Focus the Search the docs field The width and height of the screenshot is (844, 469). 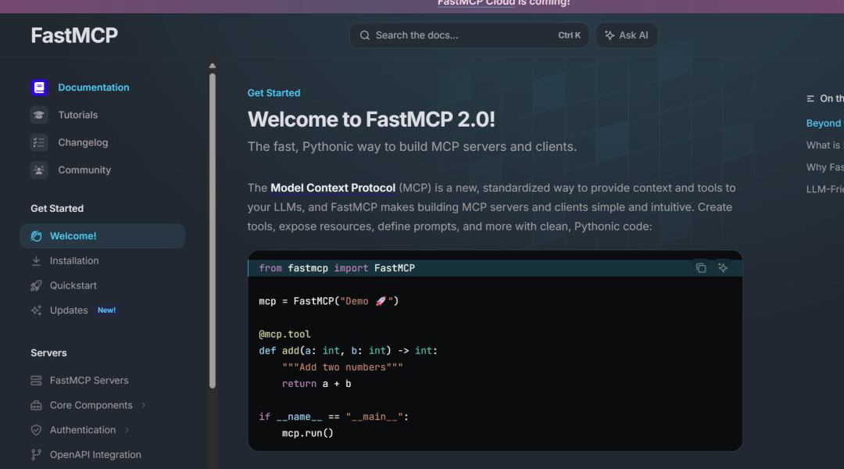point(470,35)
